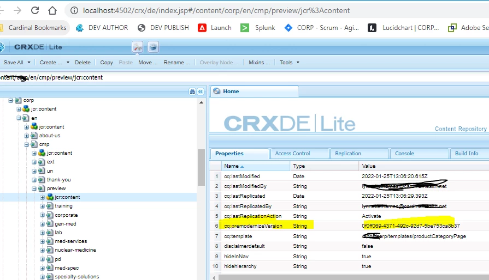Image resolution: width=489 pixels, height=280 pixels.
Task: Copy the selected node
Action: click(x=107, y=63)
